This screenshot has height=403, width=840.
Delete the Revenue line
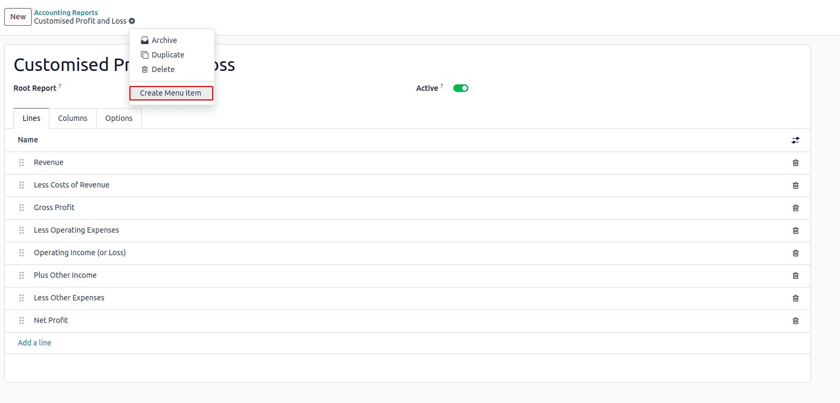(x=795, y=163)
